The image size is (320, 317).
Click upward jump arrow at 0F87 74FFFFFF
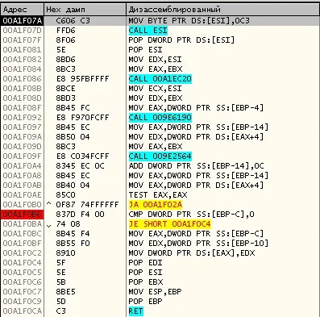pos(48,204)
